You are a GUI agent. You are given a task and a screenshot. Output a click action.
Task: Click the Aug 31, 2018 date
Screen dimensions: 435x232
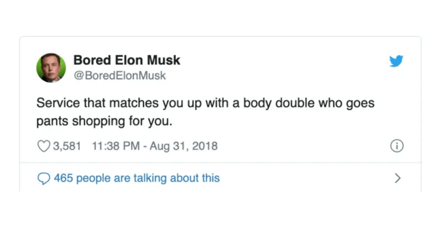click(184, 146)
